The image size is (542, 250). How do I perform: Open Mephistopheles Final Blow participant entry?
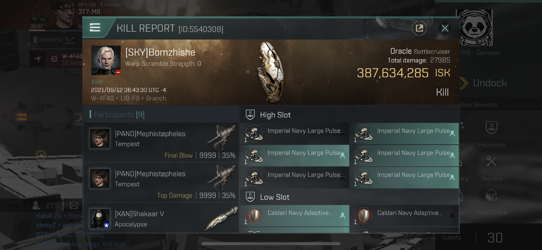pyautogui.click(x=161, y=143)
